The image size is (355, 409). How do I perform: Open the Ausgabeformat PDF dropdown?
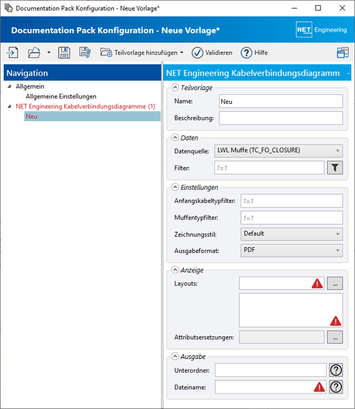(291, 251)
